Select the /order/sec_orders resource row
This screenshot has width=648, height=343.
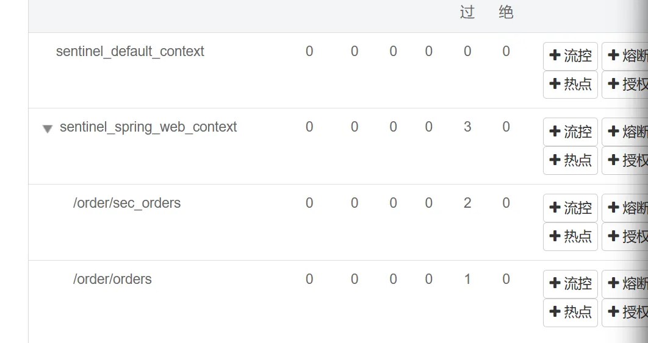tap(127, 203)
